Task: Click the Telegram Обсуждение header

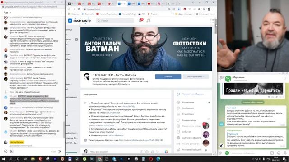Action: 238,77
